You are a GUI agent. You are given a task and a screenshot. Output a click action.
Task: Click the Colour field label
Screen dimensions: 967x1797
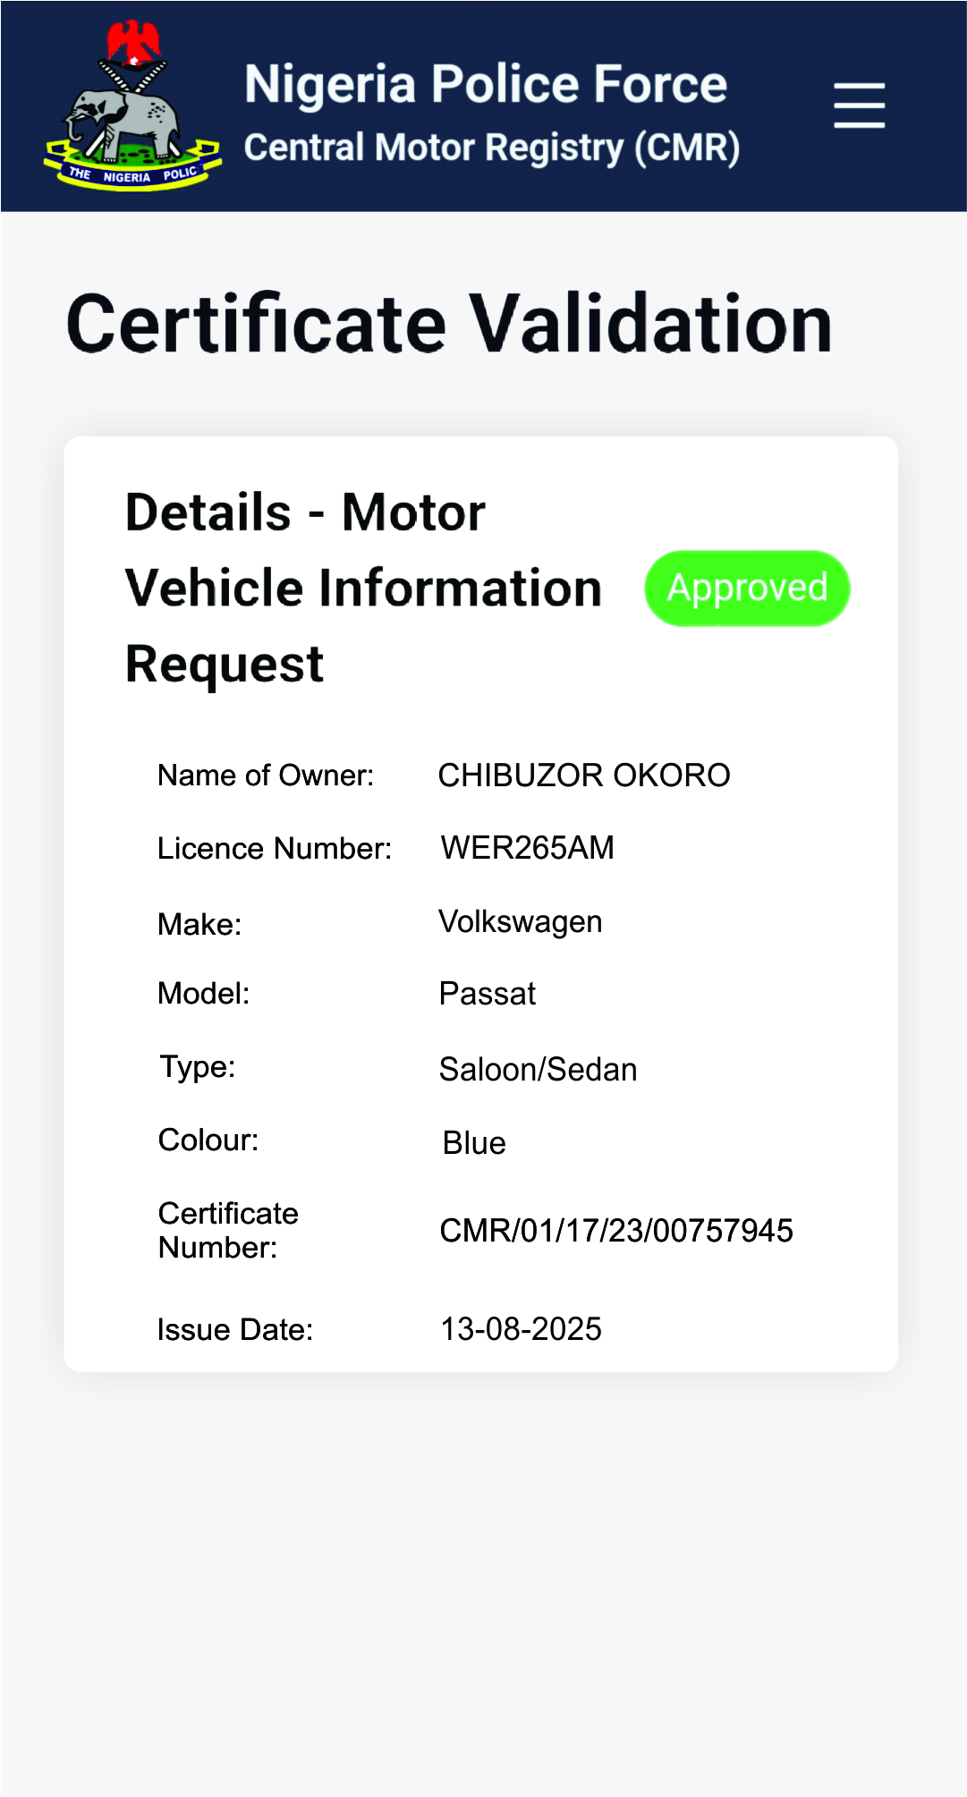(x=208, y=1140)
